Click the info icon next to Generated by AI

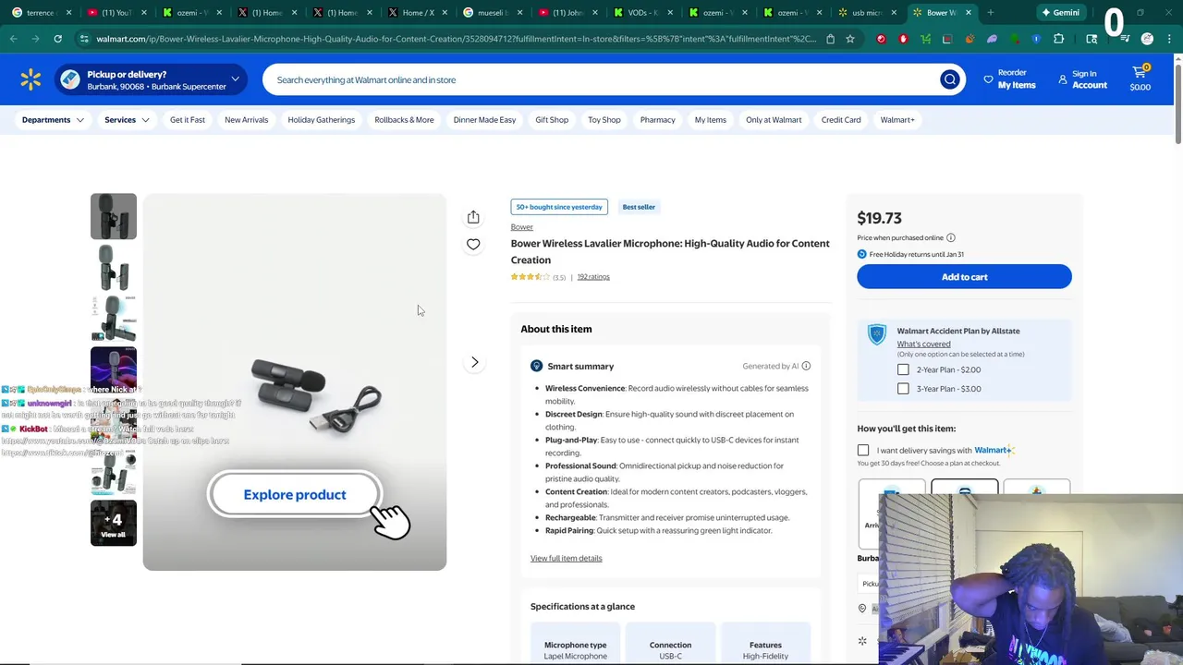point(806,366)
